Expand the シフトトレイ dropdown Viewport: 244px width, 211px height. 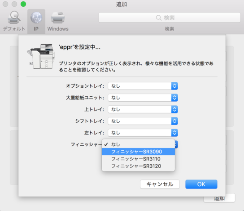click(143, 121)
